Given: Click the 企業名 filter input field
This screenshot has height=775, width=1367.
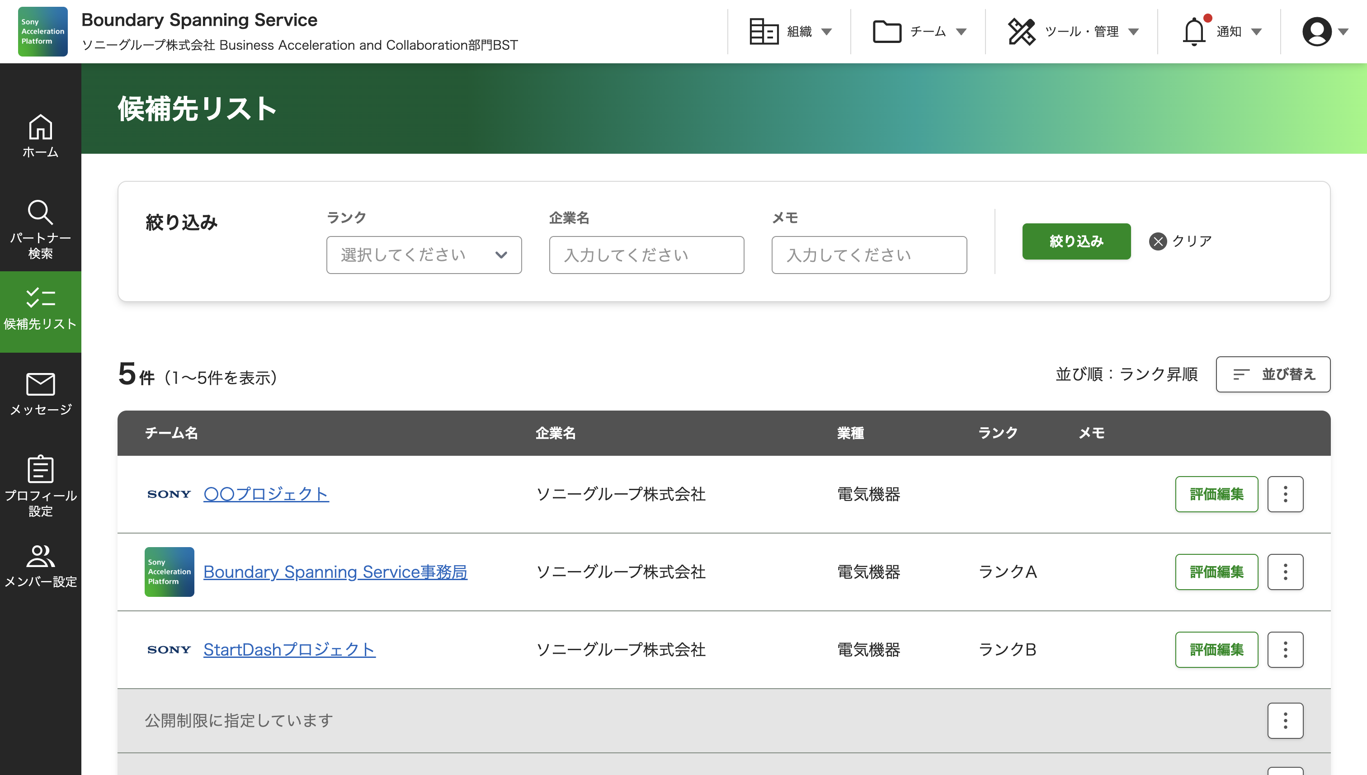Looking at the screenshot, I should click(x=646, y=255).
